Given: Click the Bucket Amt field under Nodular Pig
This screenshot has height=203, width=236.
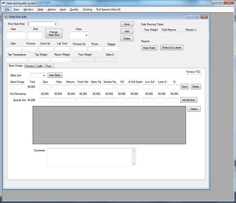Looking at the screenshot, I should [108, 100].
